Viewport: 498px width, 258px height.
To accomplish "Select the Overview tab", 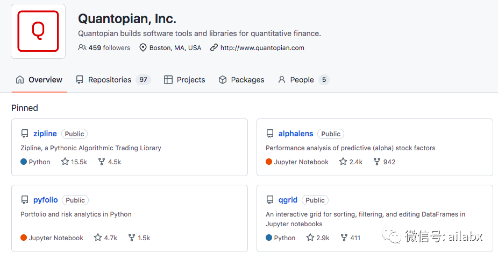I will click(x=39, y=80).
